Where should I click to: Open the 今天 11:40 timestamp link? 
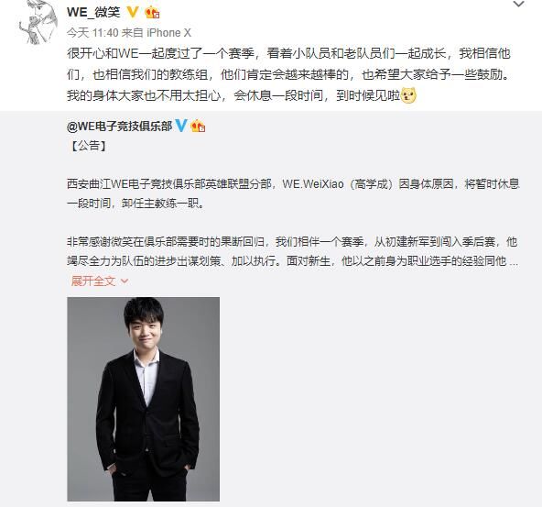click(92, 33)
